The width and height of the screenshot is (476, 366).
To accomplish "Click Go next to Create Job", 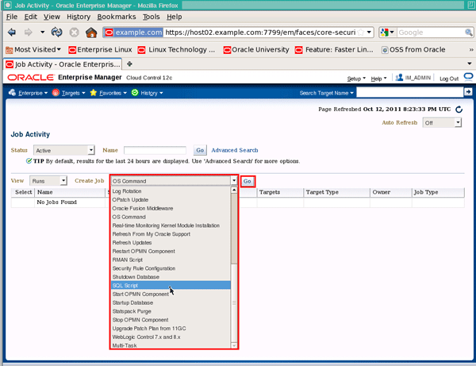I will (247, 181).
